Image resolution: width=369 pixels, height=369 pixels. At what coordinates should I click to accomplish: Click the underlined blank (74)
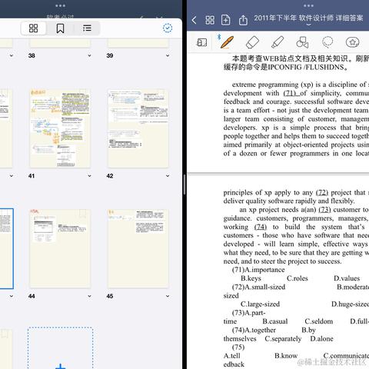click(261, 227)
